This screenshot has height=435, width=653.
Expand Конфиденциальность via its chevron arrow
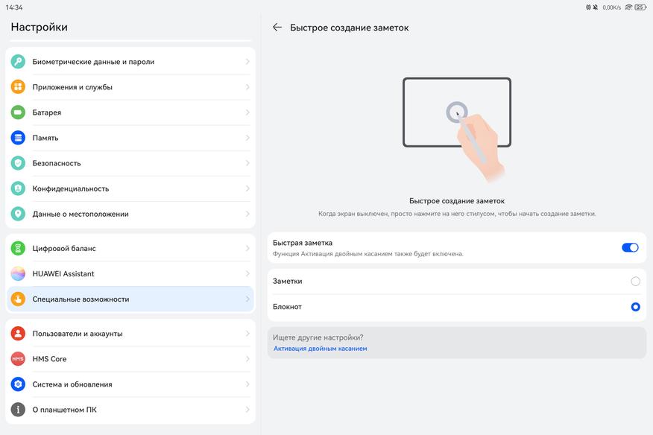pyautogui.click(x=247, y=188)
